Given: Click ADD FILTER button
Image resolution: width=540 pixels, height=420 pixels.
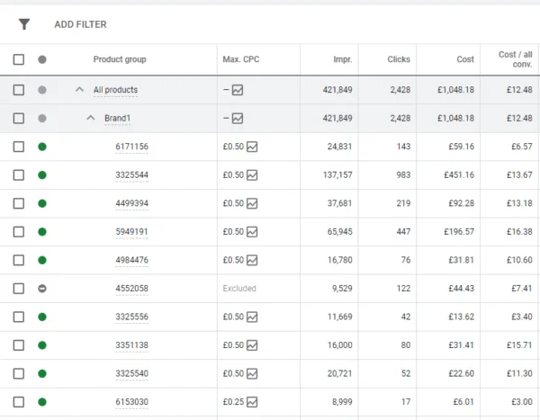Looking at the screenshot, I should click(x=80, y=24).
